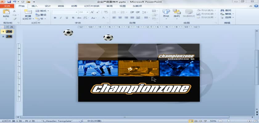Click inside the font name box
The width and height of the screenshot is (259, 123).
[x=64, y=12]
